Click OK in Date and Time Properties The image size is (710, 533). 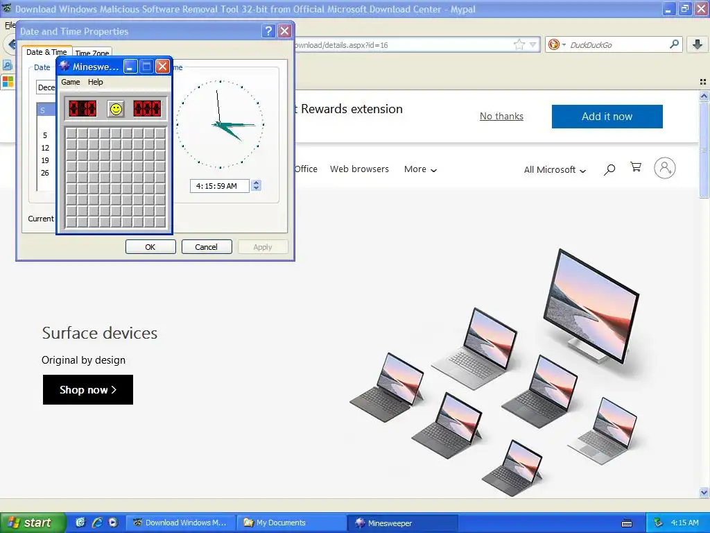pyautogui.click(x=150, y=247)
